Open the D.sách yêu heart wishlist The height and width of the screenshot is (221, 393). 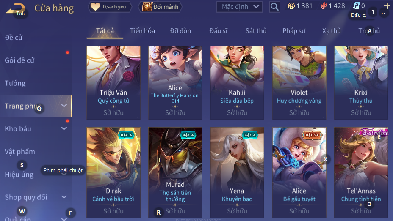point(110,7)
